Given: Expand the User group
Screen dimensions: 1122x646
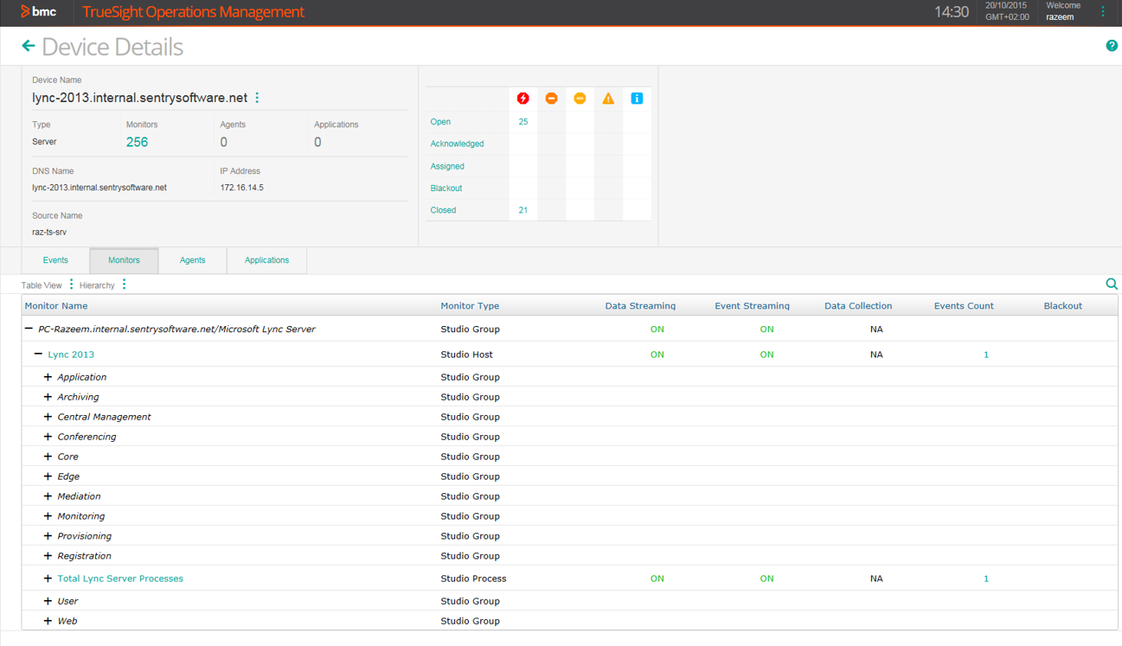Looking at the screenshot, I should [48, 601].
